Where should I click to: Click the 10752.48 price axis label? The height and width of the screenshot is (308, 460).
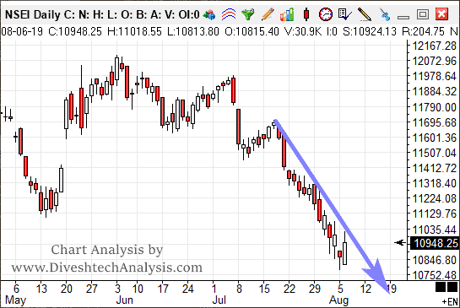pos(435,275)
